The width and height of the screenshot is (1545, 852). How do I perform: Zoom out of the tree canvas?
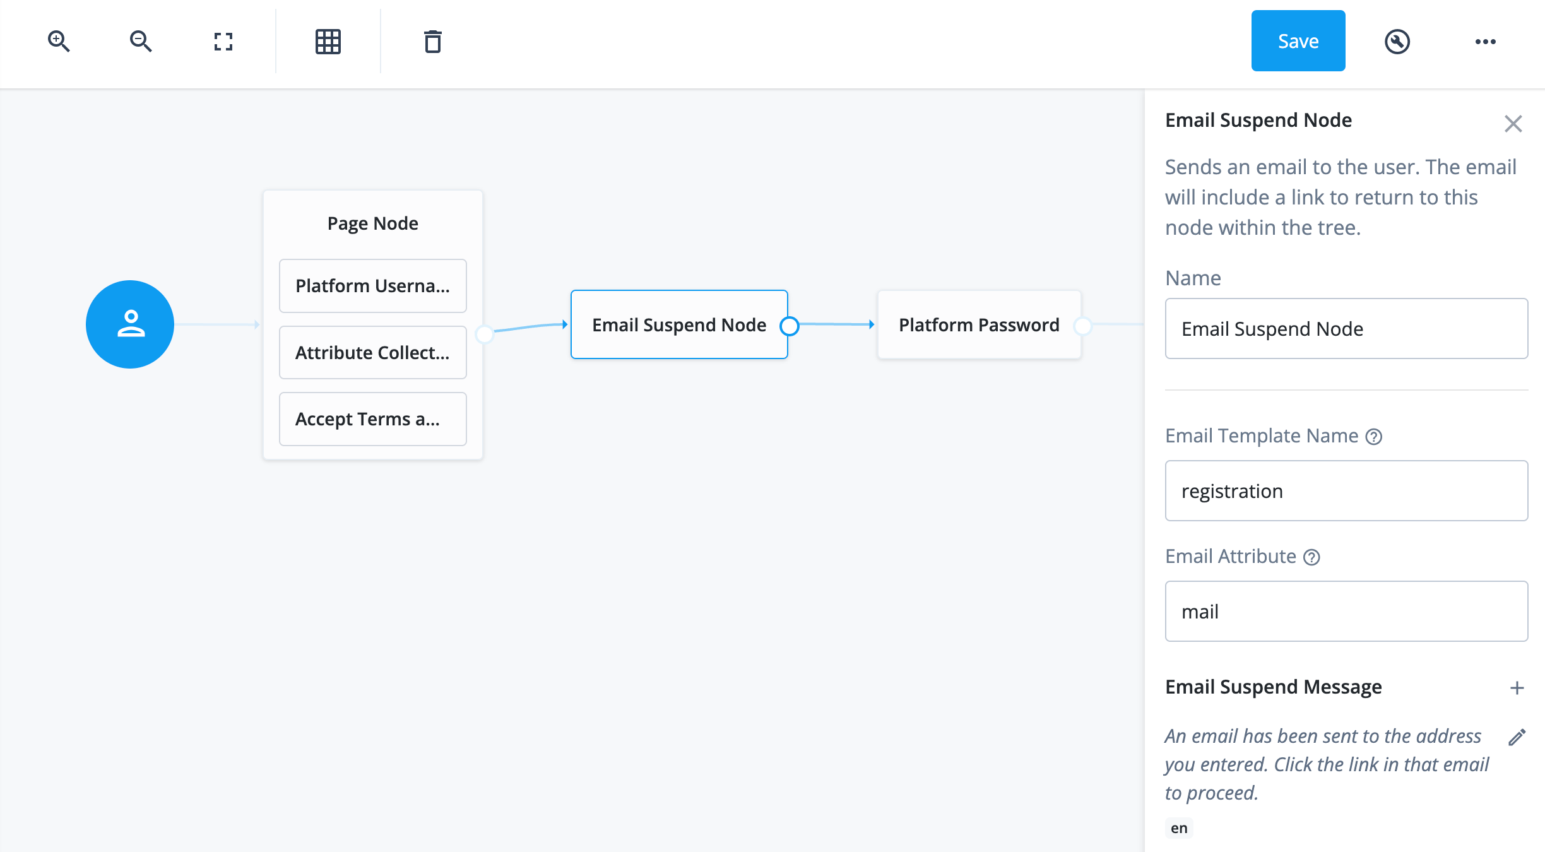pos(140,40)
